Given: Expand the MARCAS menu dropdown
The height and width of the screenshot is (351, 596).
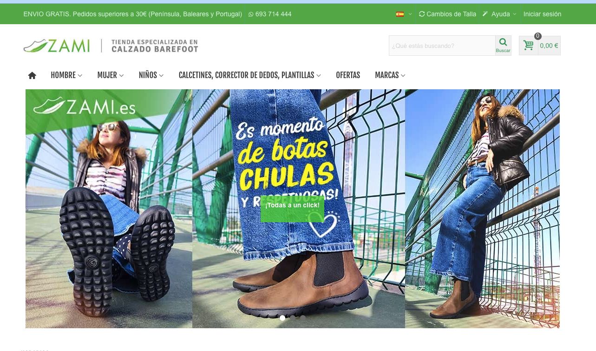Looking at the screenshot, I should pos(390,75).
